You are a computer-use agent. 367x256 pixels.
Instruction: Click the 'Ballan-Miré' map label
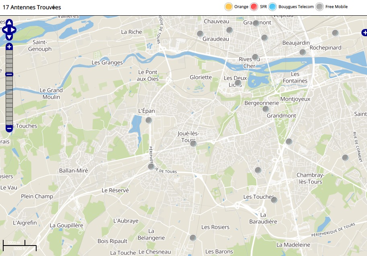[x=74, y=171]
